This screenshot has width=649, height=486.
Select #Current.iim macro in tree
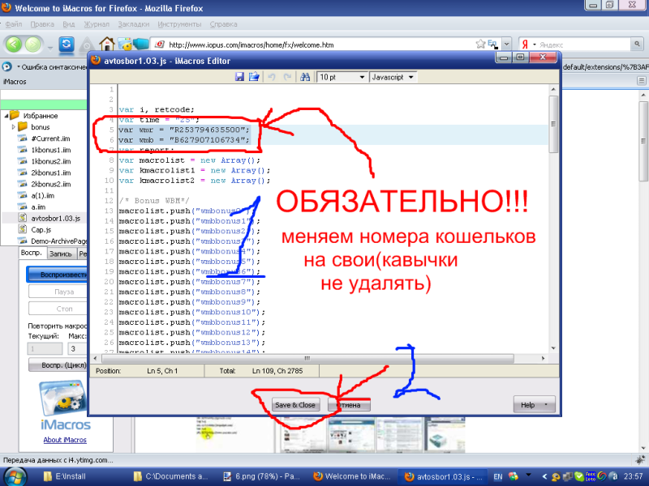point(50,139)
